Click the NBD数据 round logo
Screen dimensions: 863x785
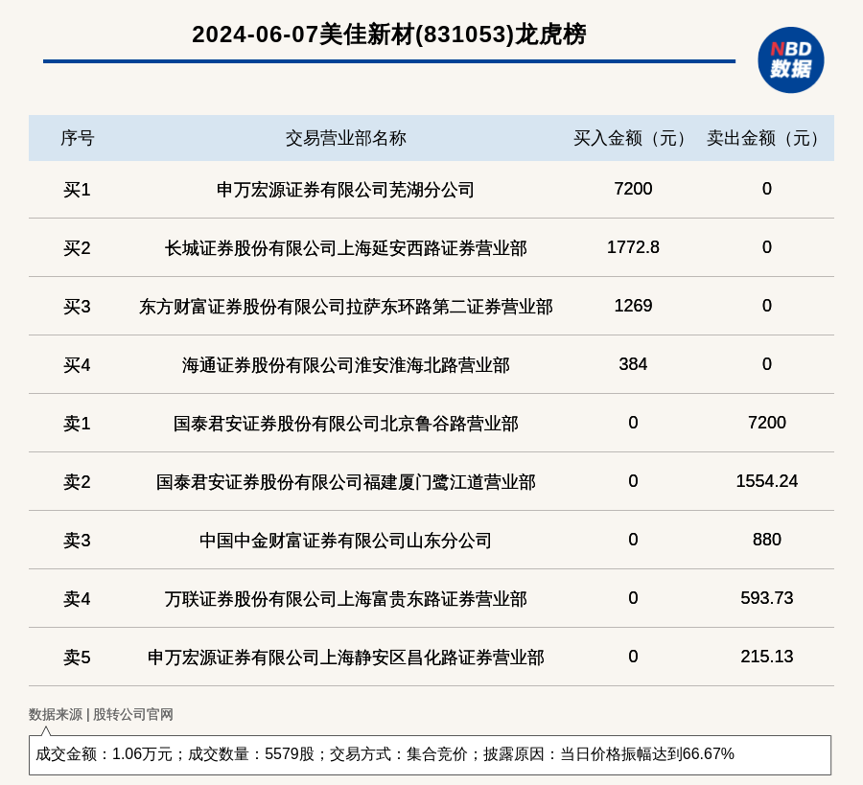click(790, 60)
